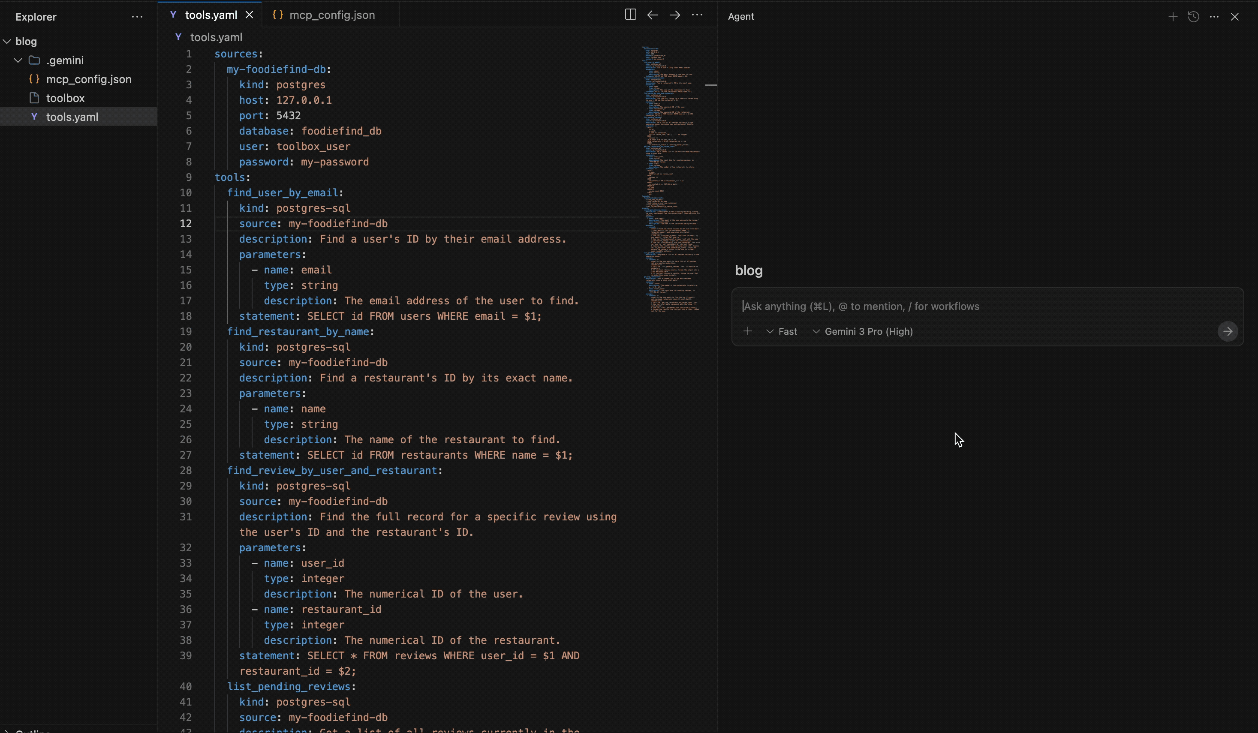The width and height of the screenshot is (1258, 733).
Task: Click the blog workspace title in Agent panel
Action: pos(749,270)
